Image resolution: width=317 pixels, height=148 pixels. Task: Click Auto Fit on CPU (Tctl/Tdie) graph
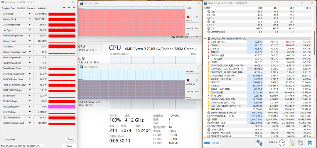[190, 28]
